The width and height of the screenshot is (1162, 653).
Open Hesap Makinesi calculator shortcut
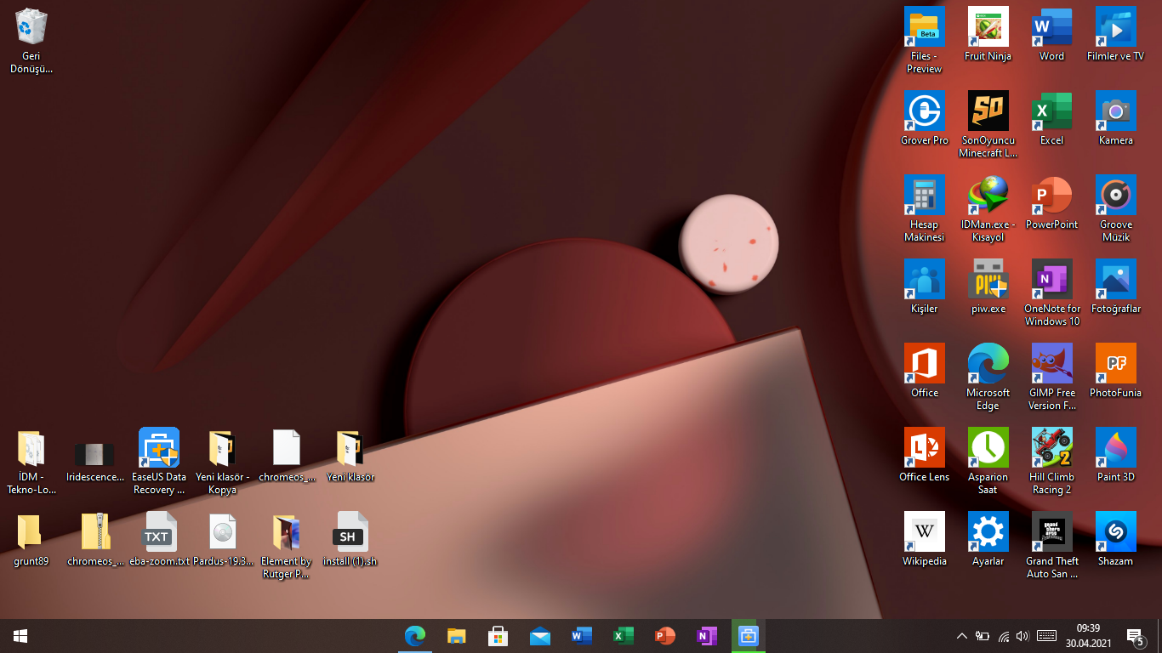click(925, 208)
